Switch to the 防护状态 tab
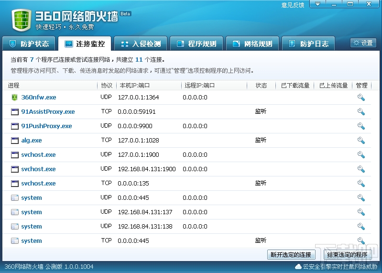 click(x=29, y=44)
